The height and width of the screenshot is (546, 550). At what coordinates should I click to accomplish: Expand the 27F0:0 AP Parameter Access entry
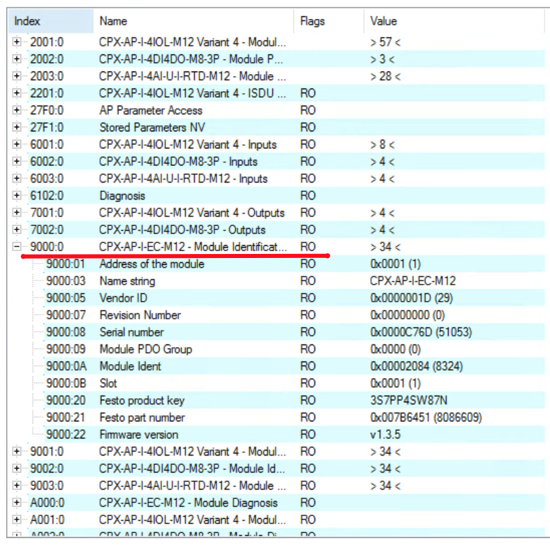coord(16,110)
